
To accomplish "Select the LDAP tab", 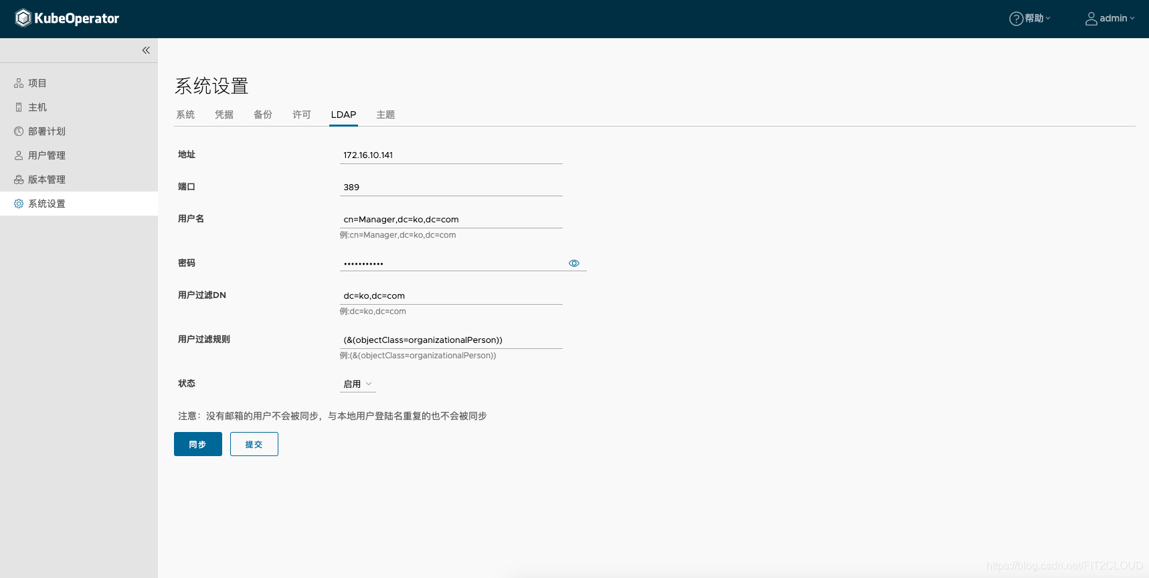I will [x=343, y=115].
